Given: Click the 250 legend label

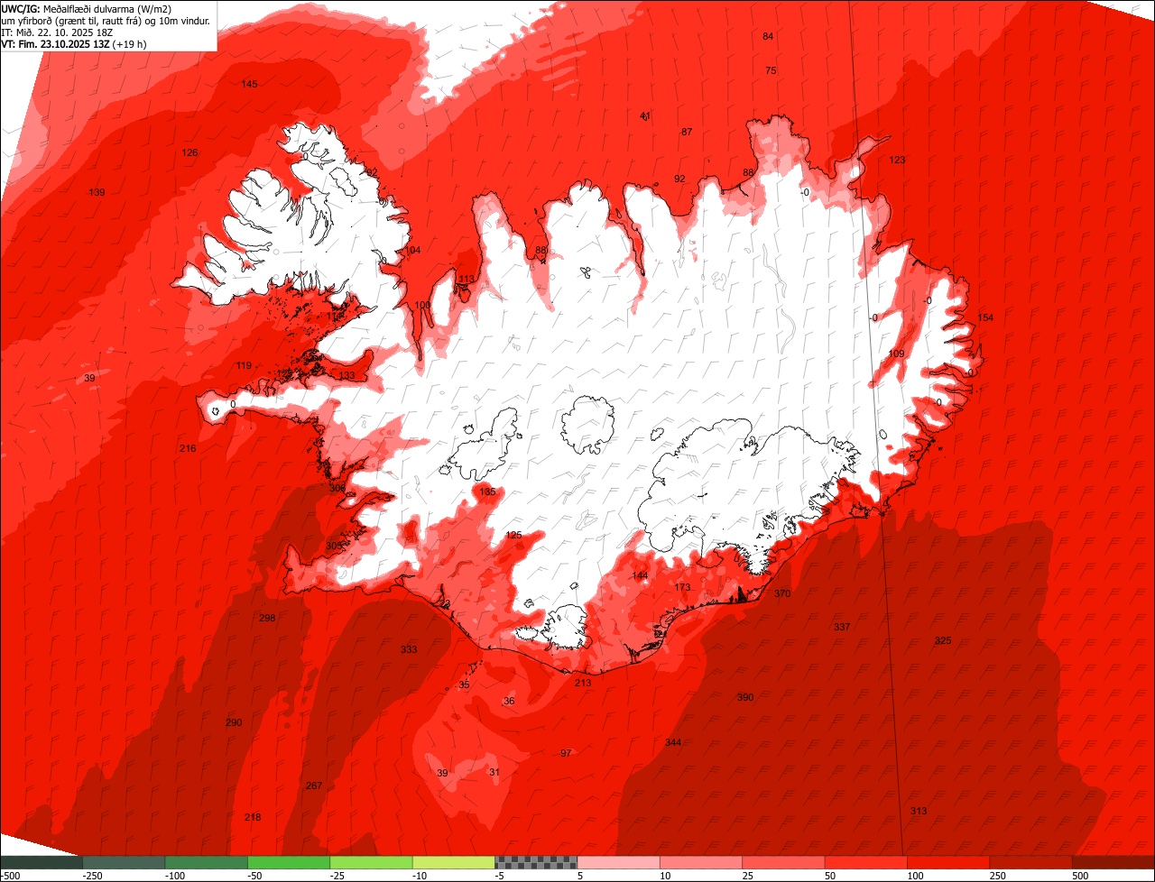Looking at the screenshot, I should click(x=999, y=876).
